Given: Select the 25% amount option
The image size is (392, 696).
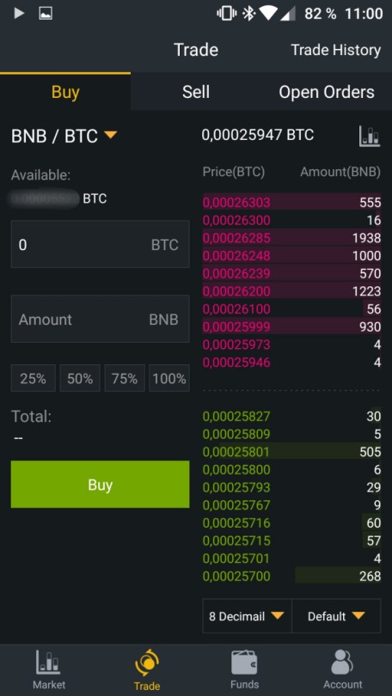Looking at the screenshot, I should pyautogui.click(x=34, y=378).
